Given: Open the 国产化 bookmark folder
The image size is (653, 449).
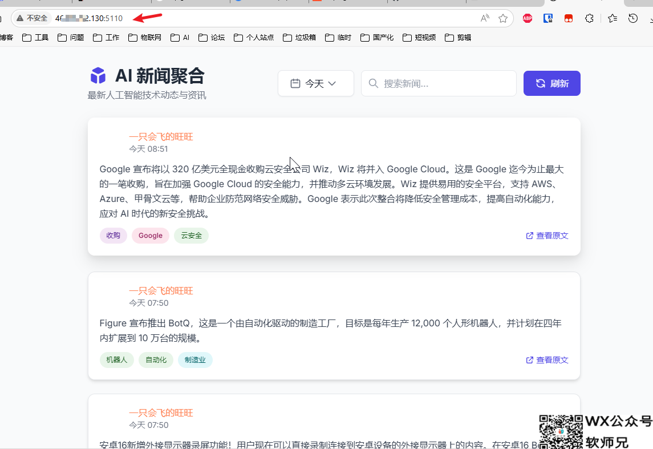Looking at the screenshot, I should click(377, 38).
